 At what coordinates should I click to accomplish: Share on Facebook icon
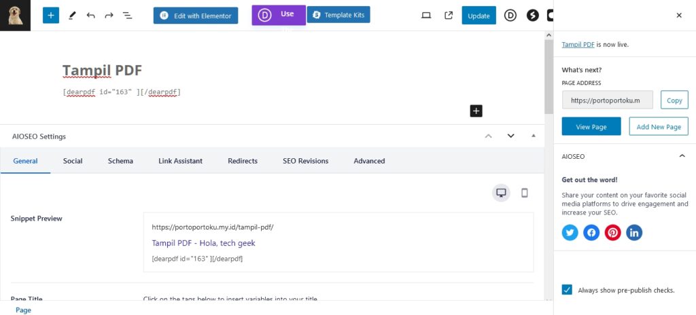pos(591,232)
